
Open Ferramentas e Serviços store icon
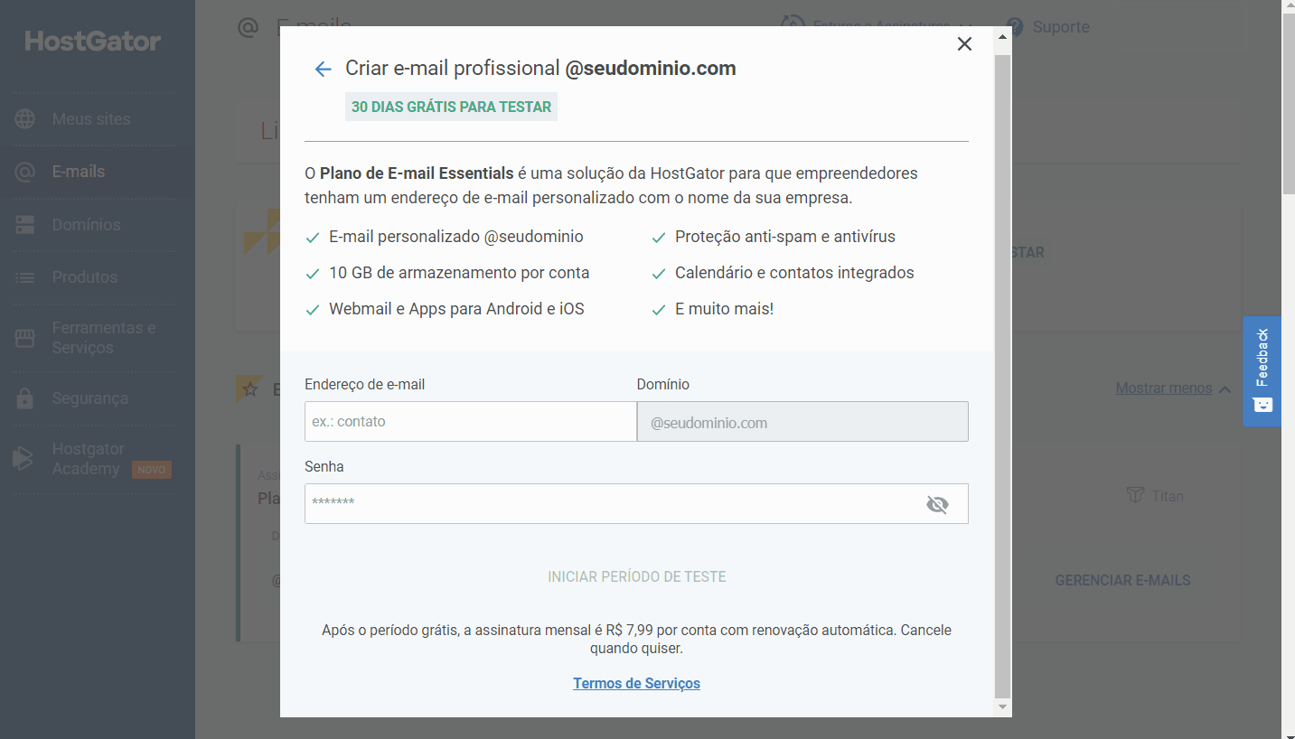pos(24,338)
